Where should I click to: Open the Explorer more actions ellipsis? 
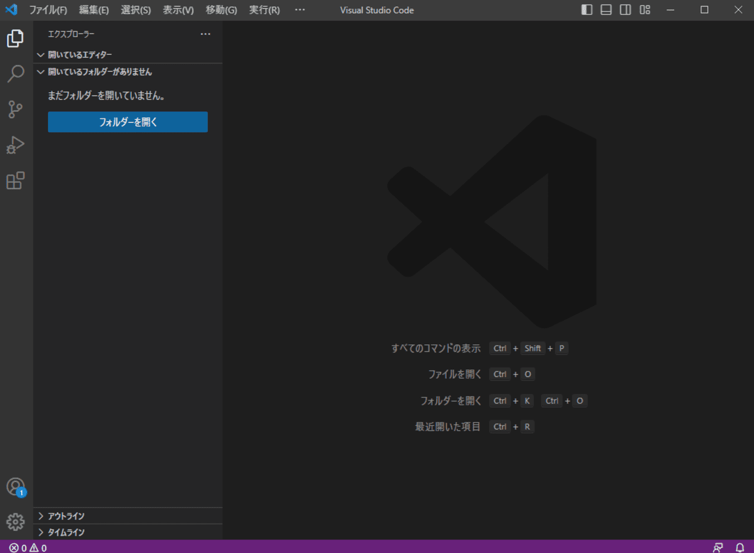pyautogui.click(x=206, y=34)
